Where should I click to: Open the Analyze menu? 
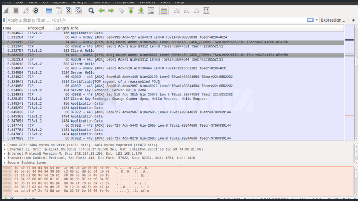(x=80, y=2)
